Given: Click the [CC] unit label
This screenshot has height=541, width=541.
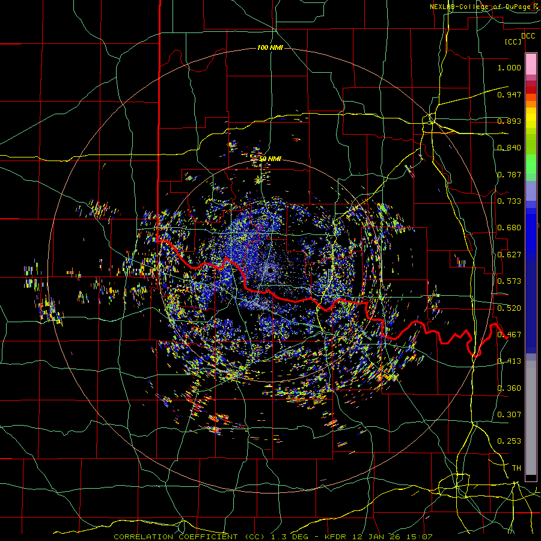Looking at the screenshot, I should coord(513,41).
